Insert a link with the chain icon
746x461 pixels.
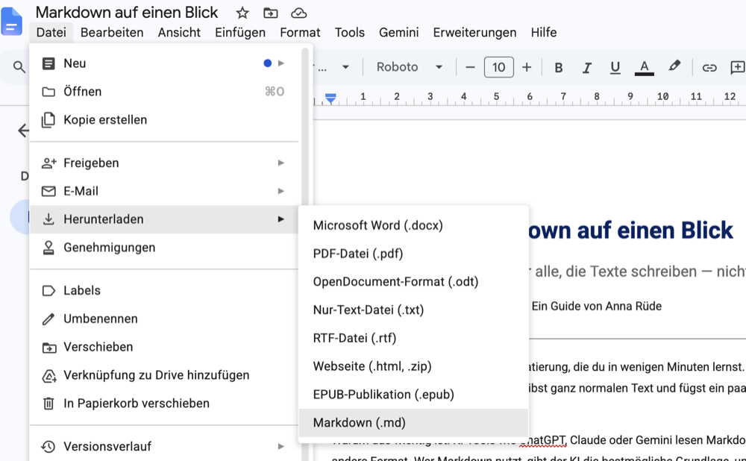(x=709, y=68)
